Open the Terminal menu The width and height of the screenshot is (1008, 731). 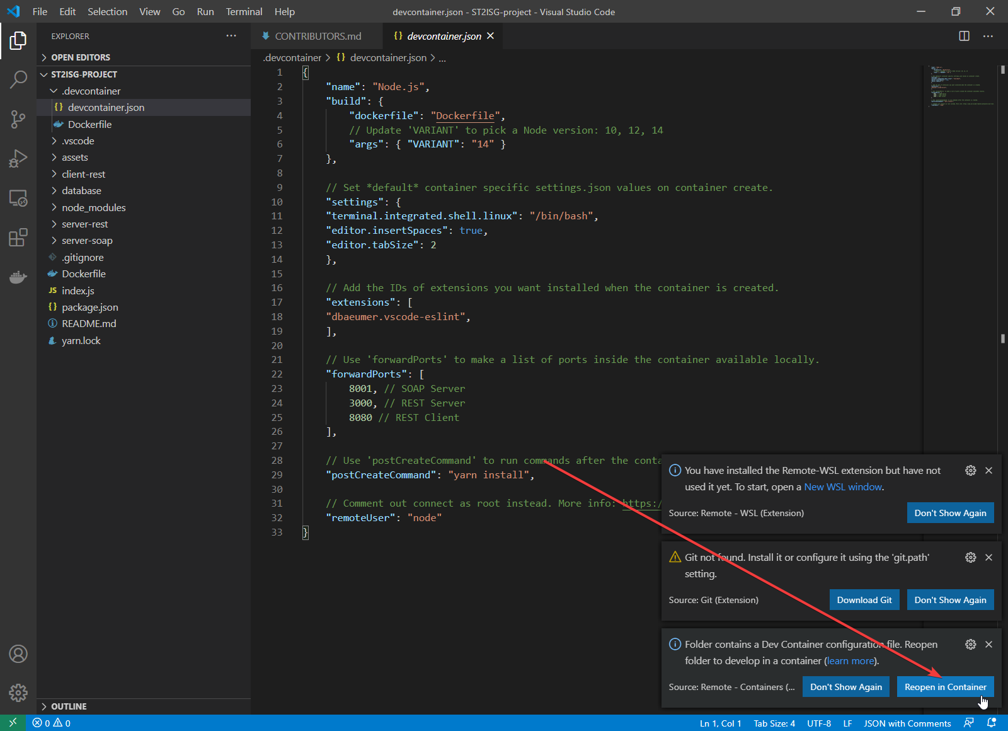point(244,11)
